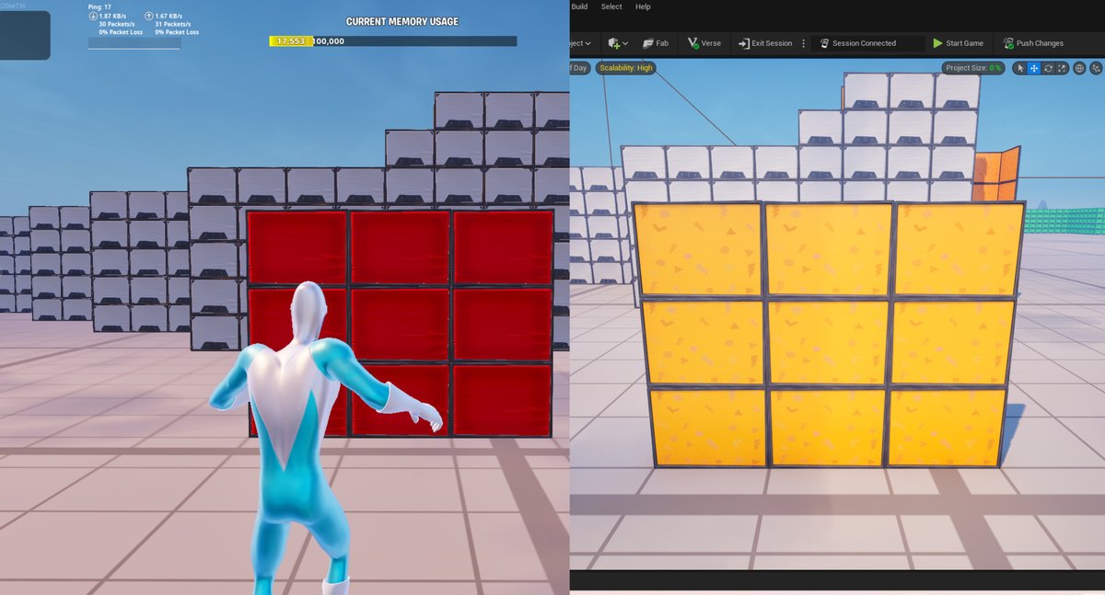The height and width of the screenshot is (595, 1105).
Task: Open the Scalability: High setting
Action: click(x=625, y=68)
